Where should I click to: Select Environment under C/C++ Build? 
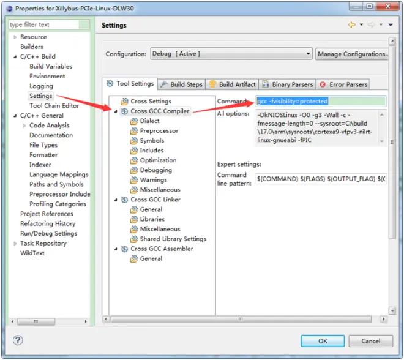[47, 77]
